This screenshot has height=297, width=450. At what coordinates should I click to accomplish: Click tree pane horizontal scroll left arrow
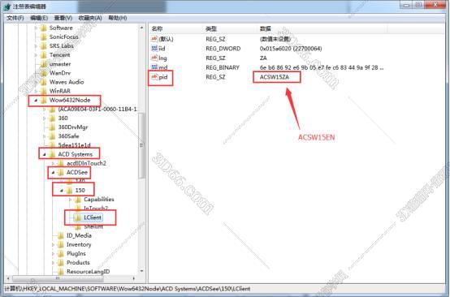(8, 278)
